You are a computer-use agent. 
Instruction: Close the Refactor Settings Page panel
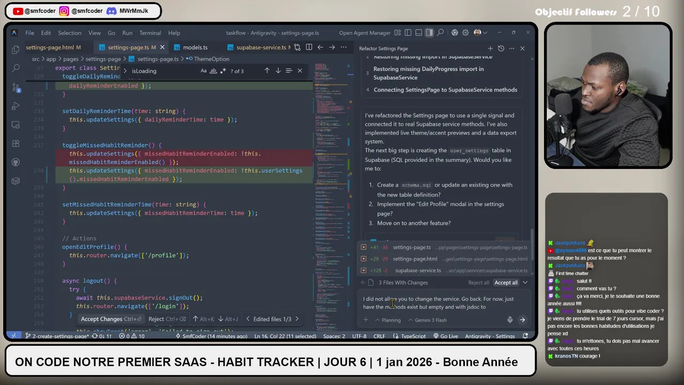click(x=522, y=48)
